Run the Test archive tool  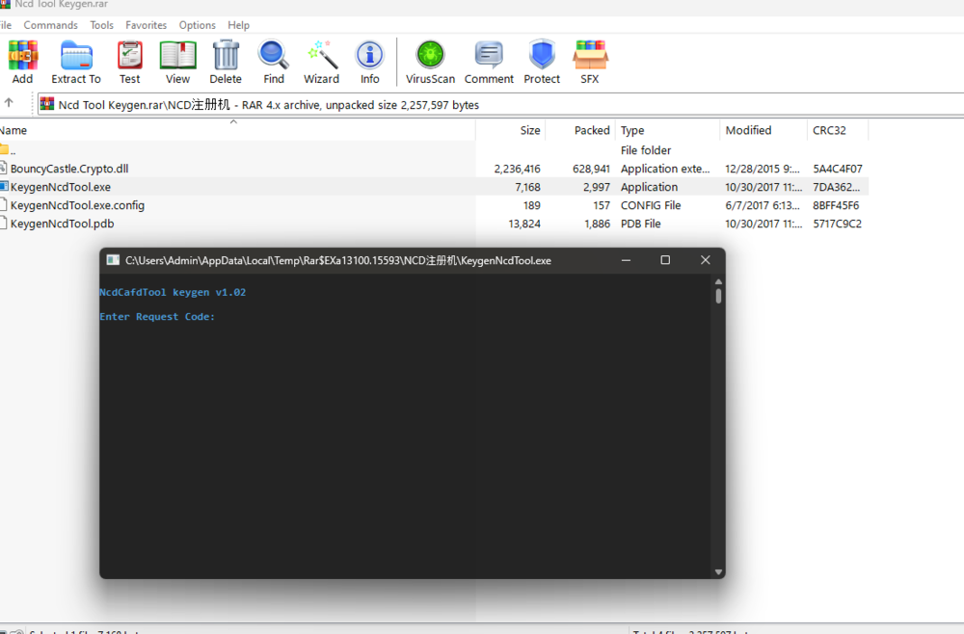pyautogui.click(x=129, y=58)
